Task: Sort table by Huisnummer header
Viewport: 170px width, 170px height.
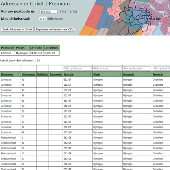Action: click(29, 74)
